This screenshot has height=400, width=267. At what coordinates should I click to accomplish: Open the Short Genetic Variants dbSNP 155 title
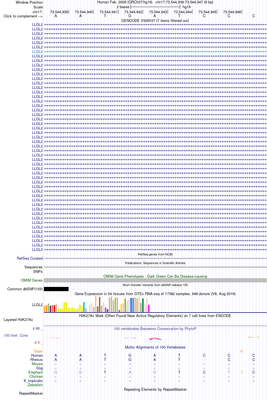click(155, 285)
